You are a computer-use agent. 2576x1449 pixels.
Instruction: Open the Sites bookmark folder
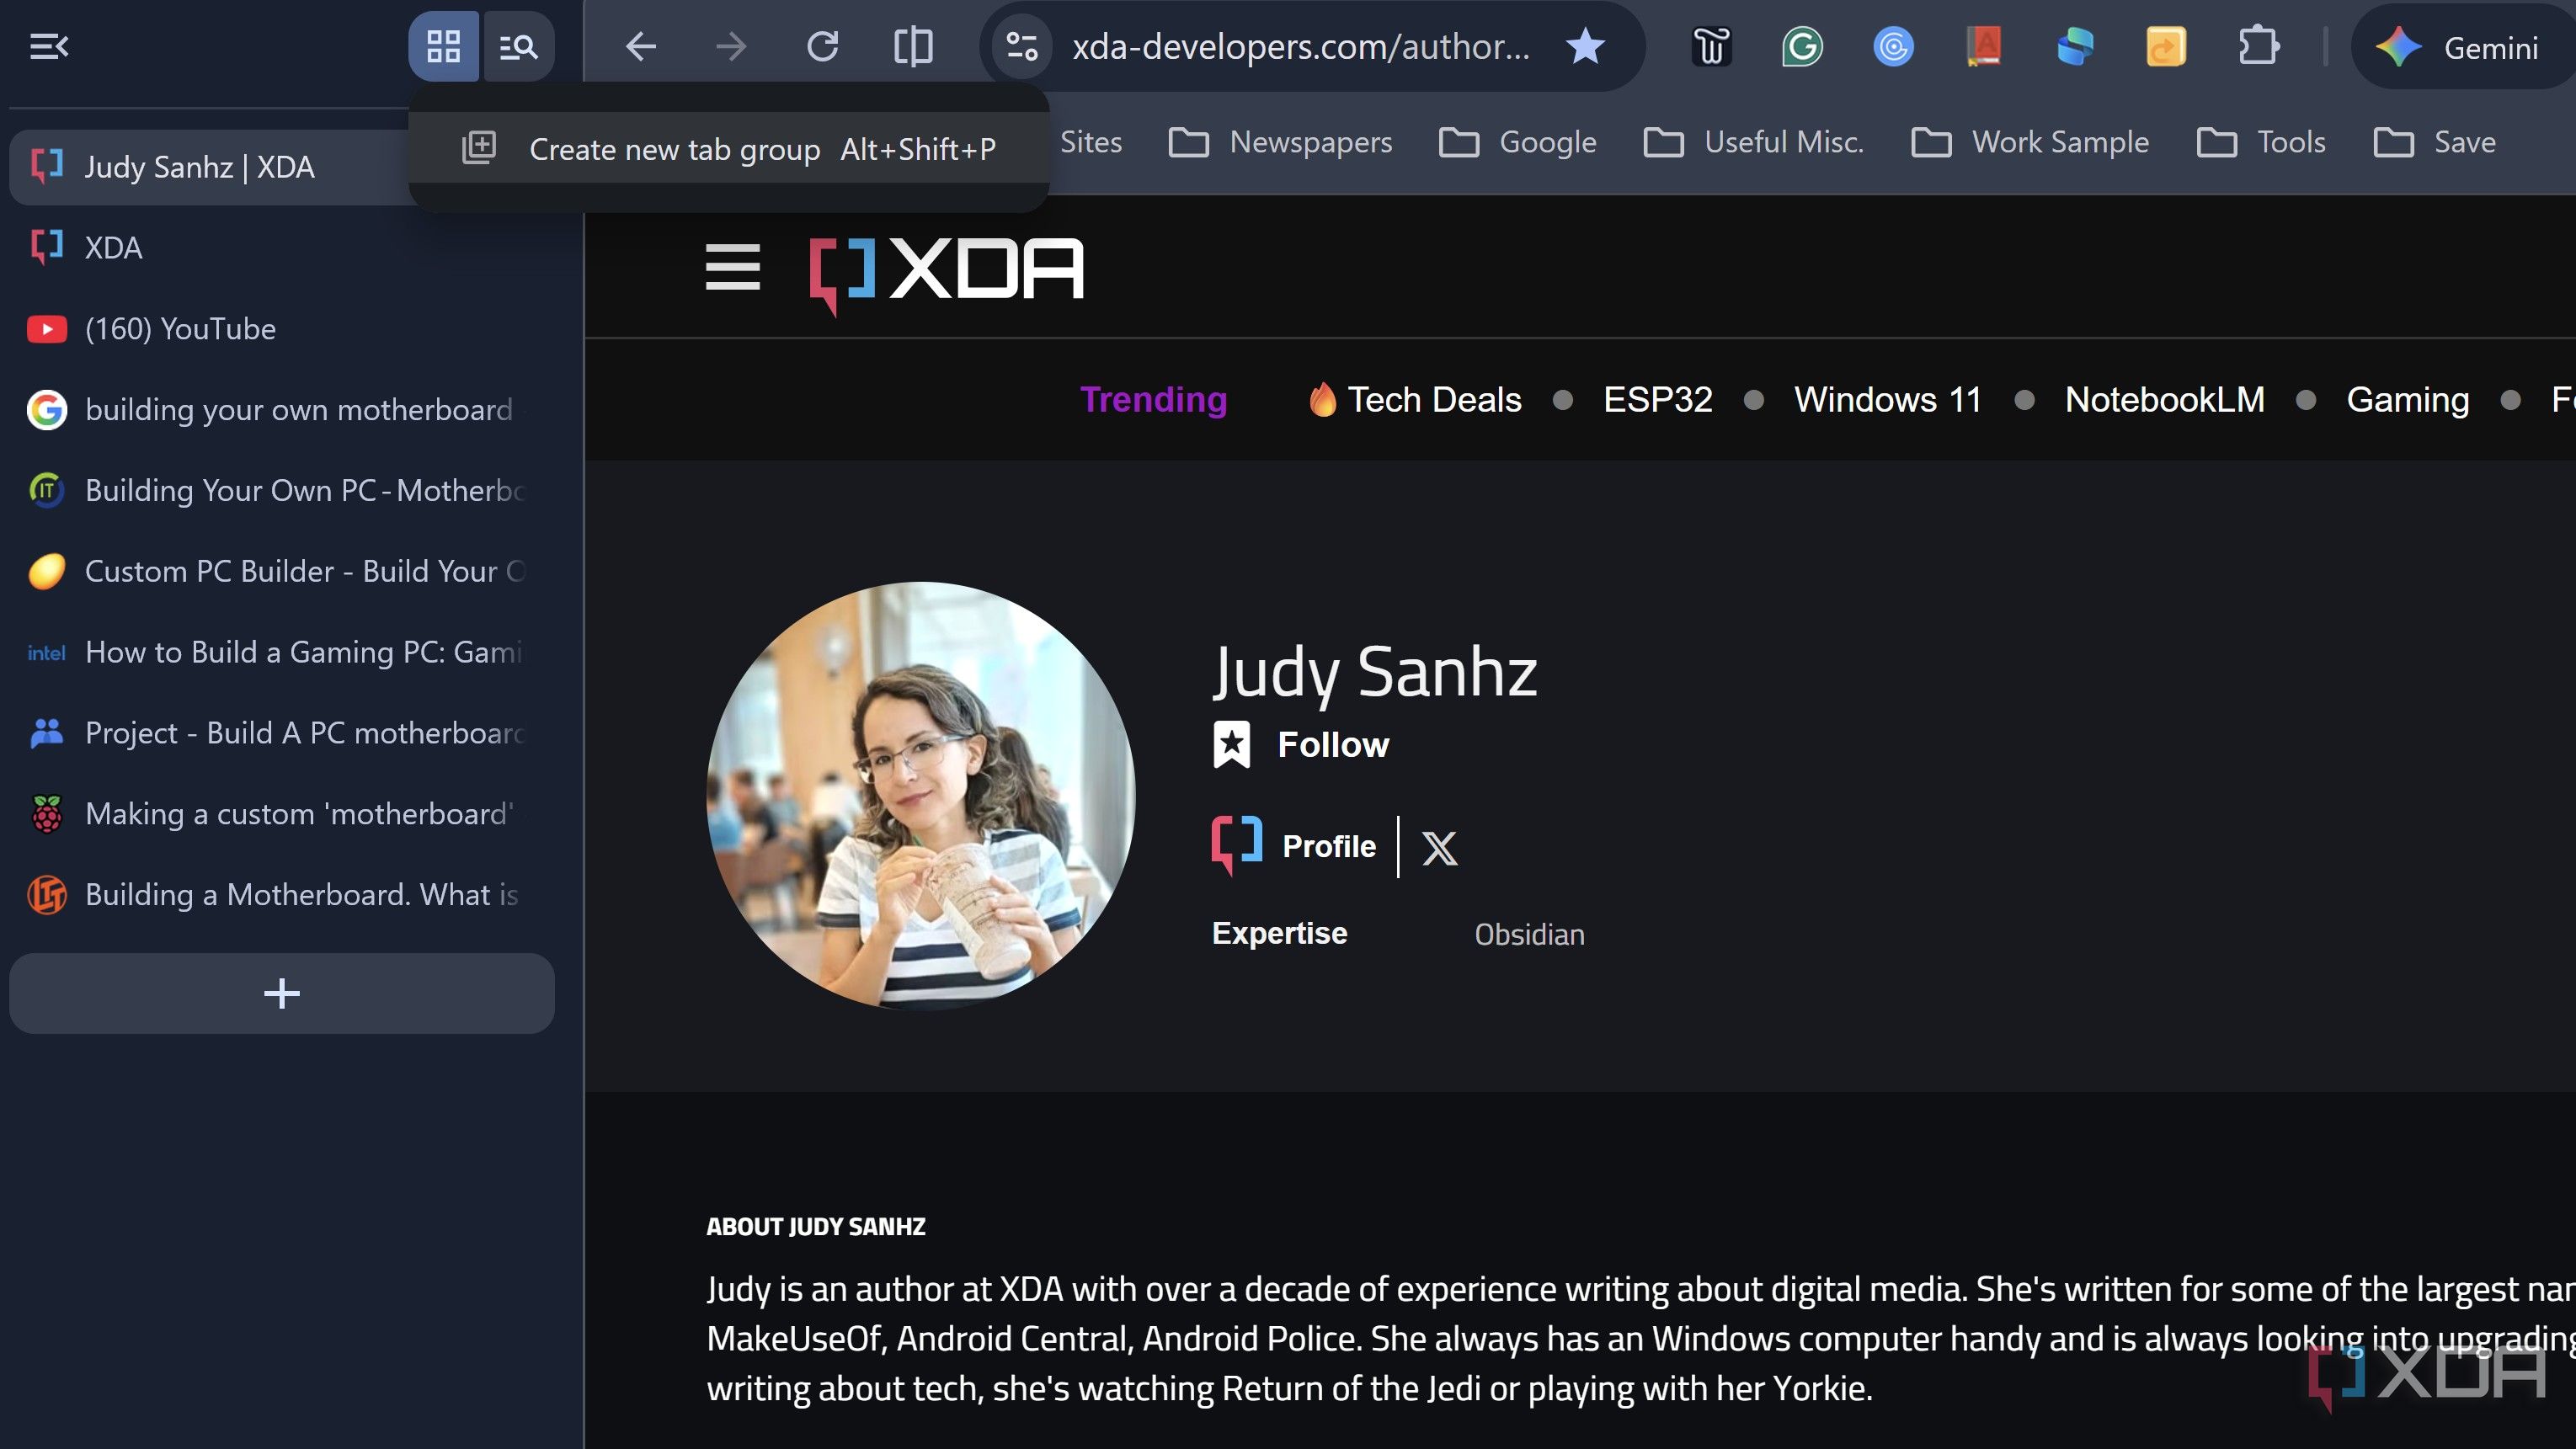pyautogui.click(x=1090, y=142)
